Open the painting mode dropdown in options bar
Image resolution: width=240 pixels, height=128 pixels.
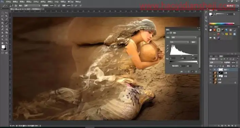pyautogui.click(x=32, y=6)
